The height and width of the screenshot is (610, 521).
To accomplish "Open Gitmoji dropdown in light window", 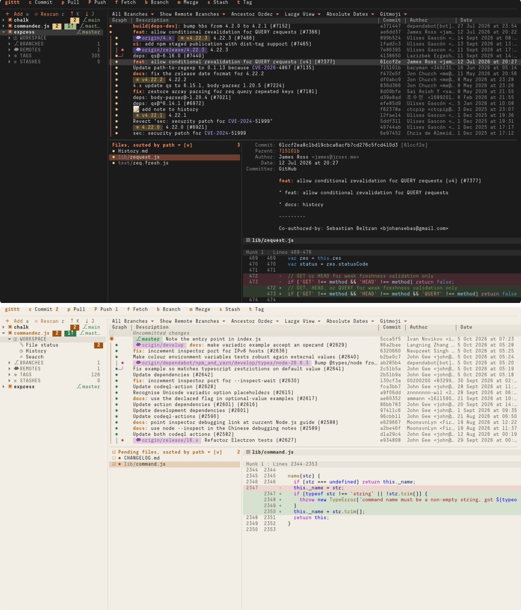I will pyautogui.click(x=393, y=321).
